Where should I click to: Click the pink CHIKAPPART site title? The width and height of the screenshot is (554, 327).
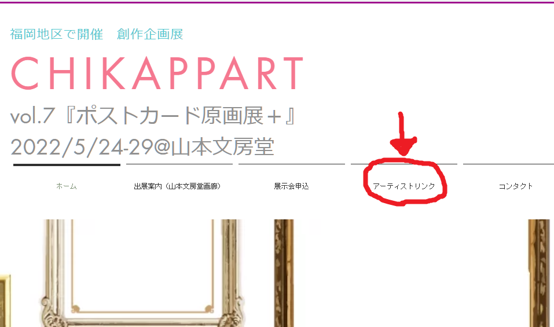point(157,73)
